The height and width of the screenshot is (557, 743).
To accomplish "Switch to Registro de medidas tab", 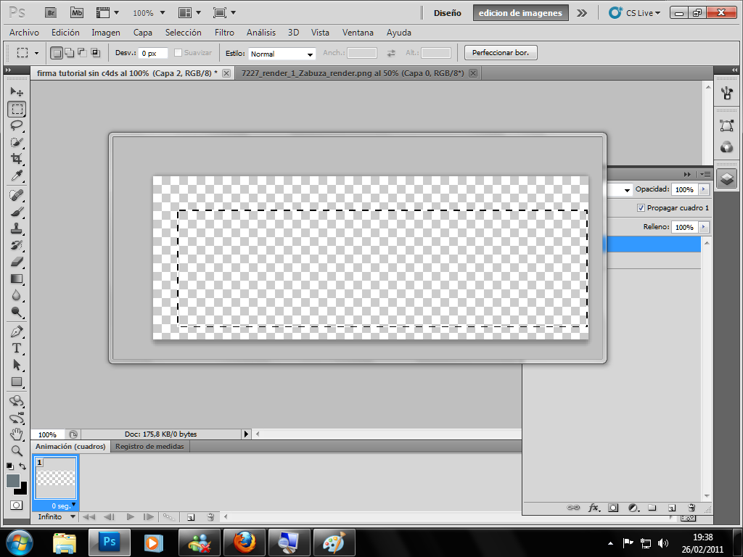I will 149,447.
